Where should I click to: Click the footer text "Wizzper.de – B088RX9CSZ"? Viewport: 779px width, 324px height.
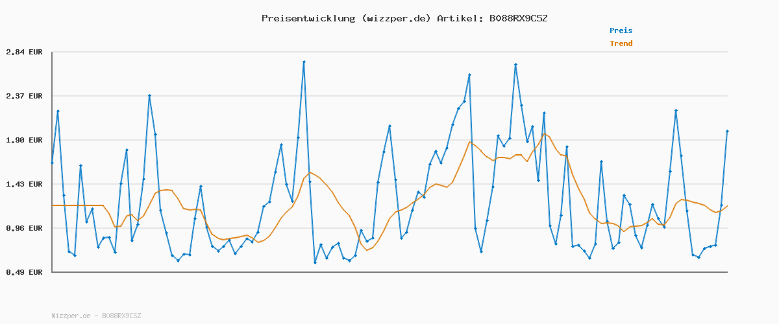point(96,316)
